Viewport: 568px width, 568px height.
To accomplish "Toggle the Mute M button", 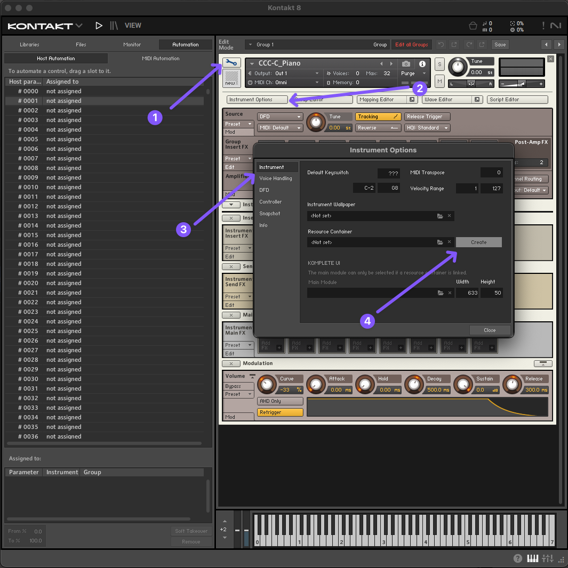I will 439,81.
